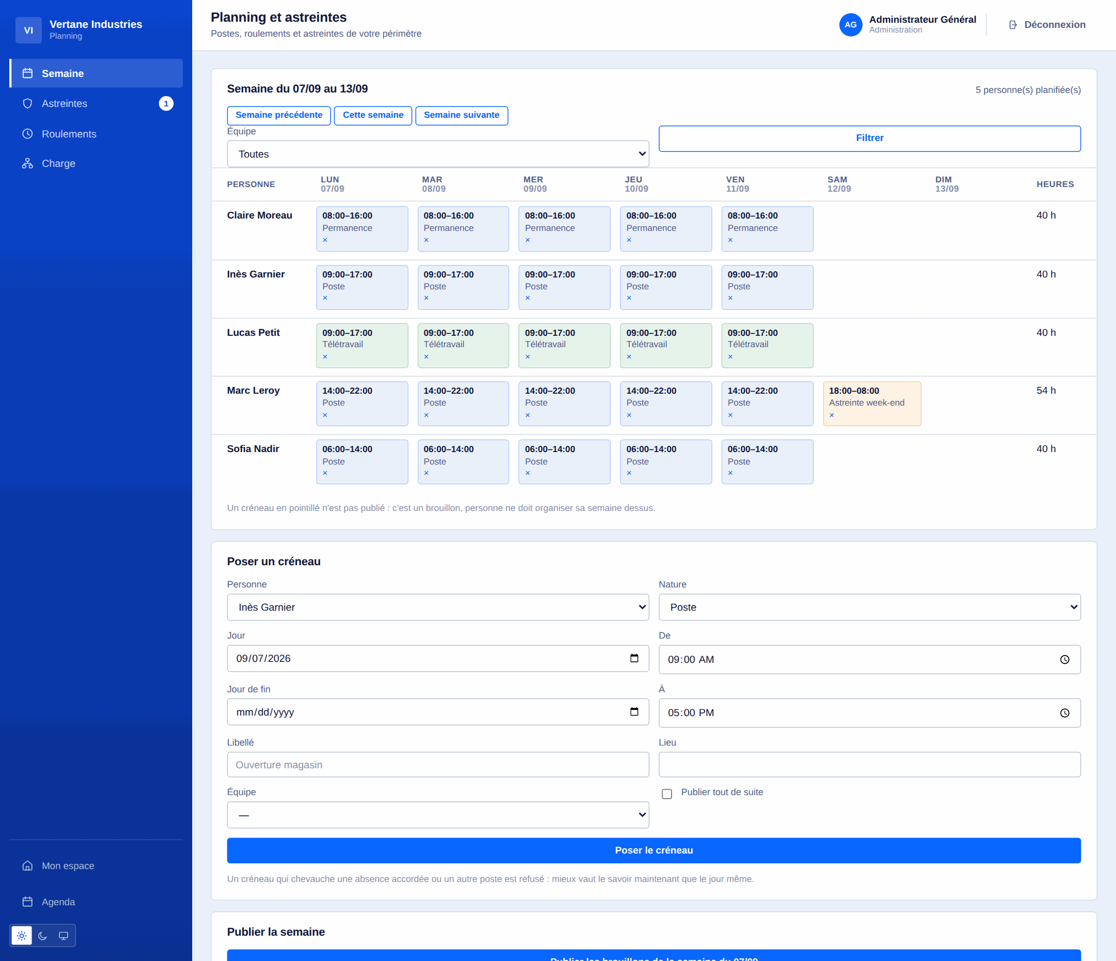Remove Sofia Nadir's Wednesday 06:00–14:00 slot
This screenshot has width=1116, height=961.
(x=528, y=473)
